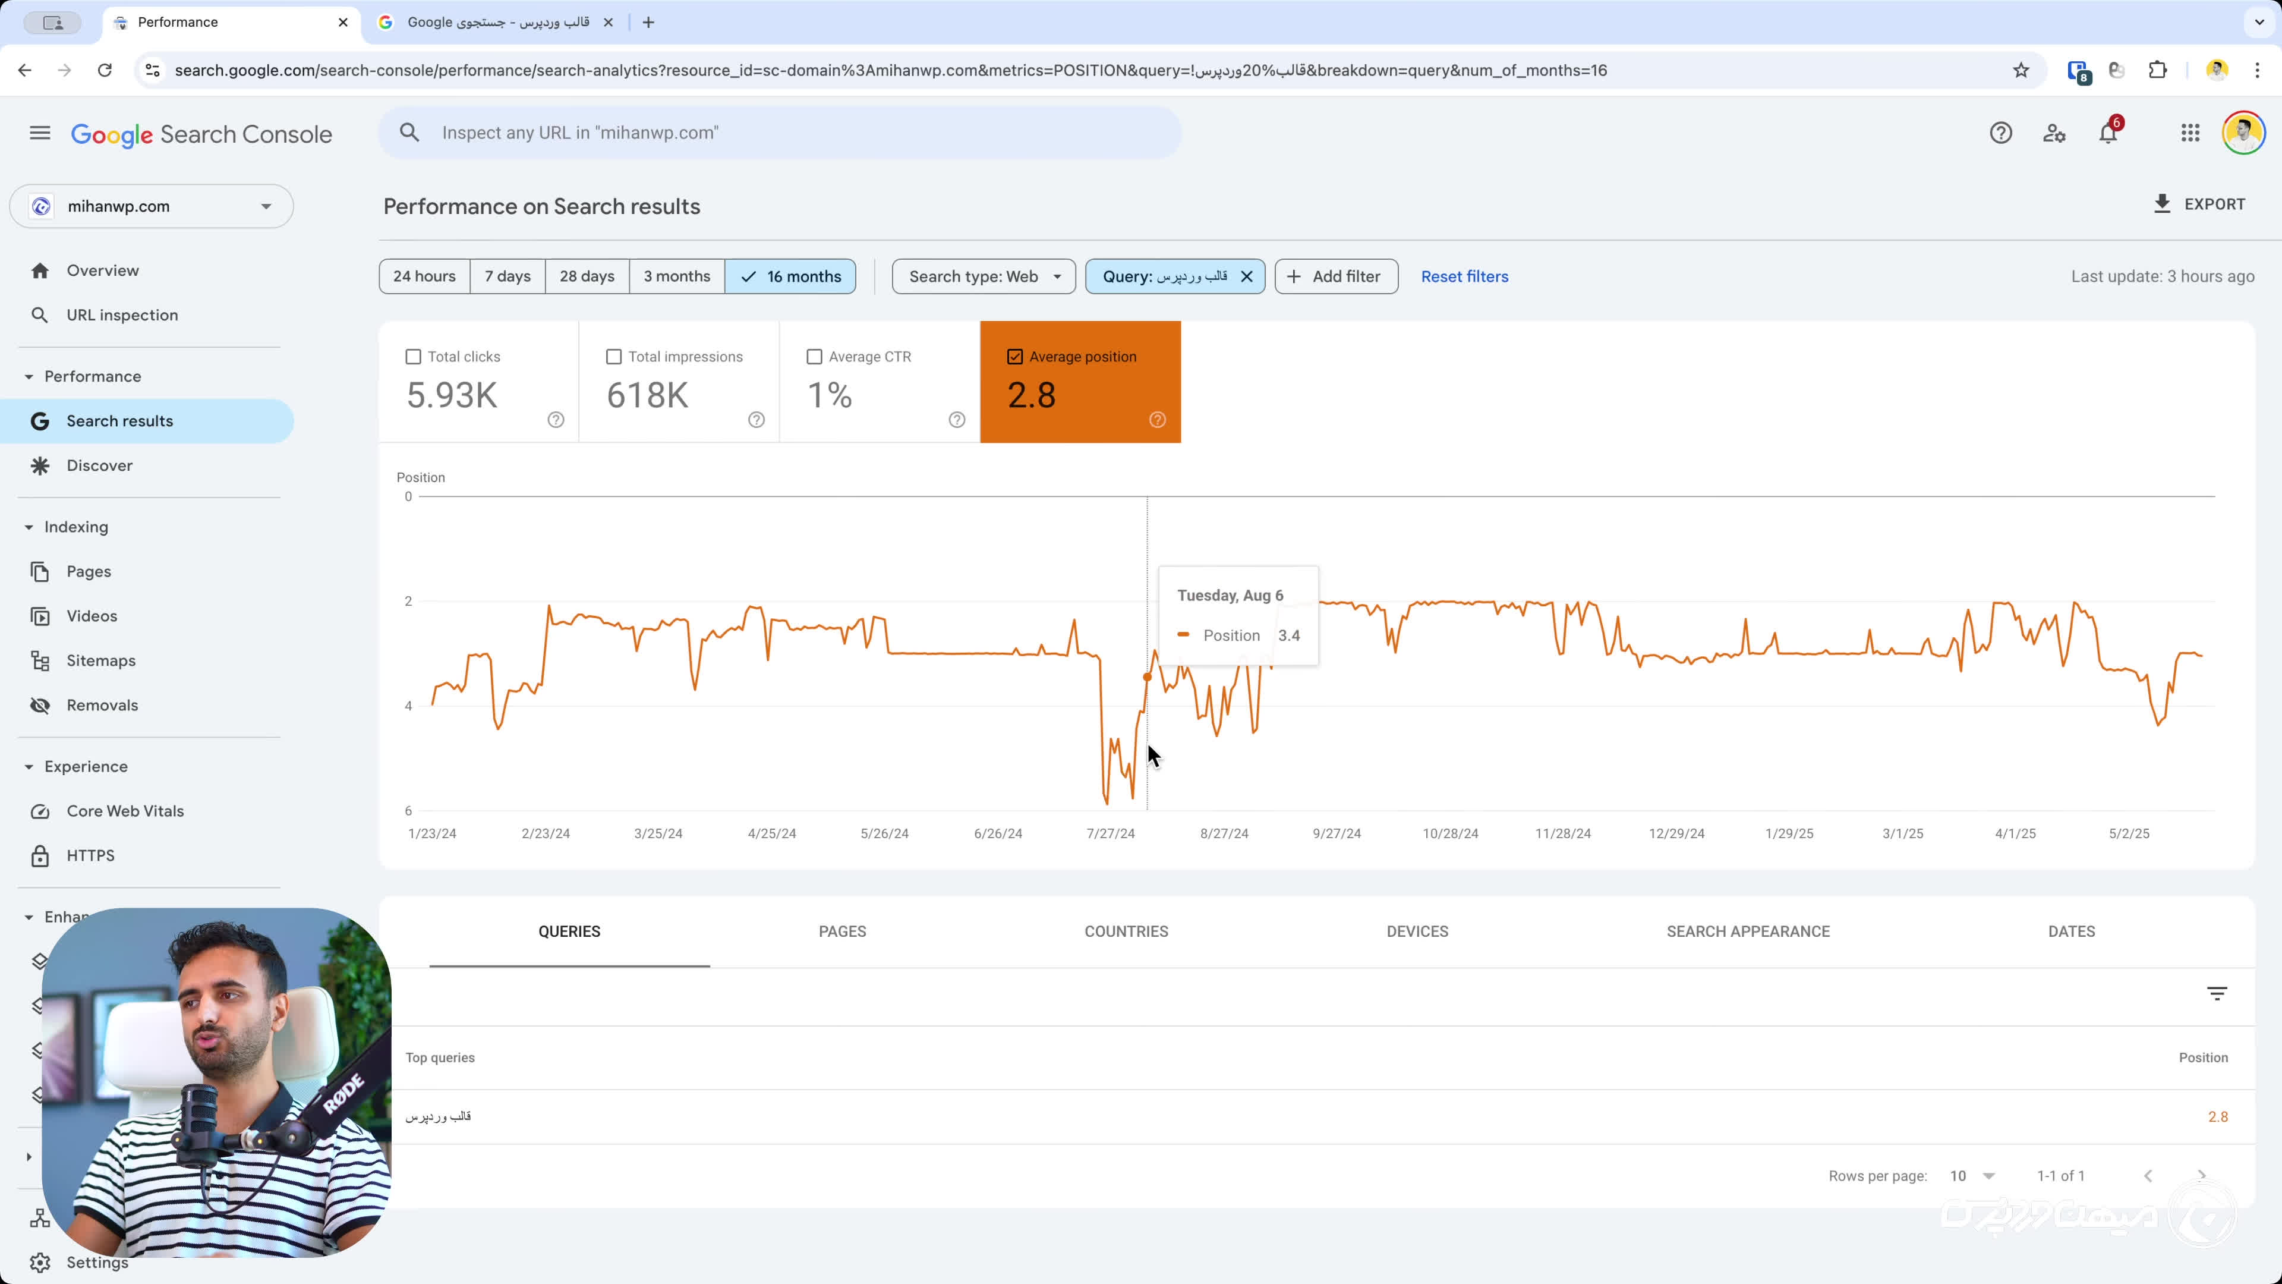This screenshot has width=2282, height=1284.
Task: Toggle the Average CTR checkbox
Action: (814, 356)
